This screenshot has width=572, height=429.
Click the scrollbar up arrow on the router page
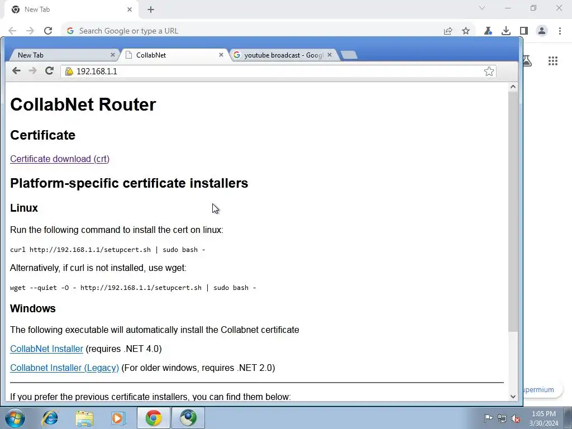[513, 87]
